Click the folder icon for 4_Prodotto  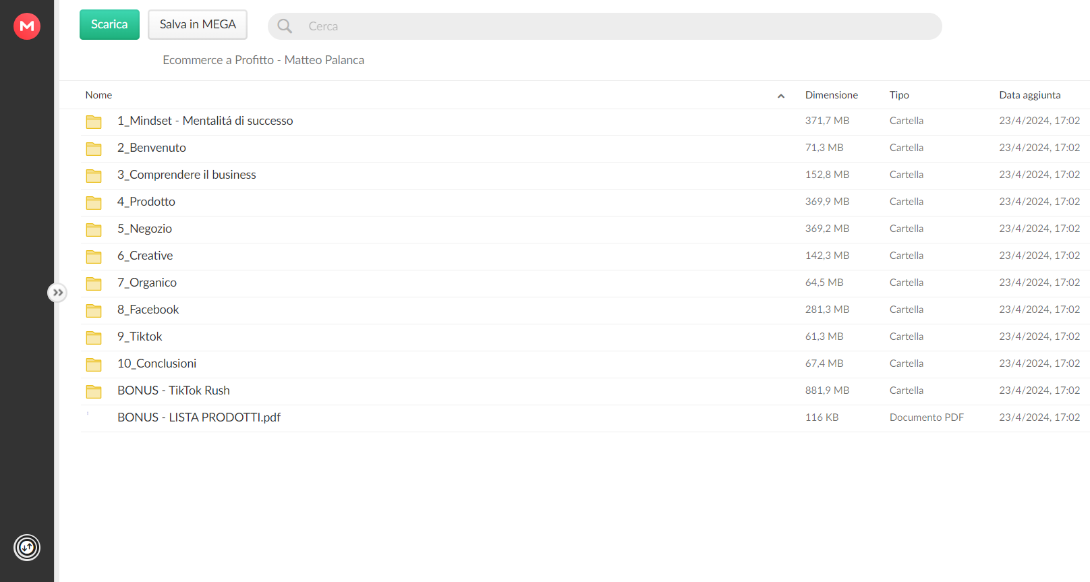[x=94, y=202]
